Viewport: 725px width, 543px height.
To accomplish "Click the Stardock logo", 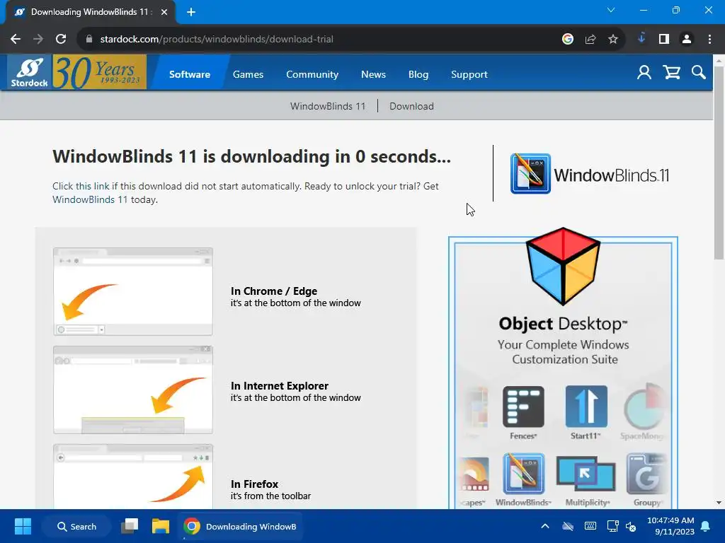I will (x=29, y=72).
